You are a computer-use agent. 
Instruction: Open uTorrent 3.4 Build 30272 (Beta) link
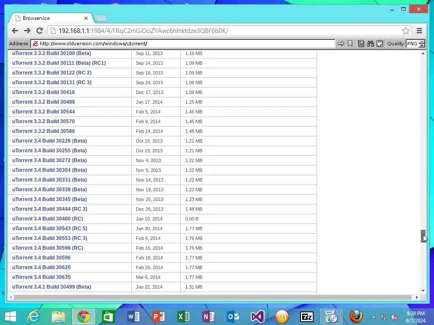click(x=50, y=160)
